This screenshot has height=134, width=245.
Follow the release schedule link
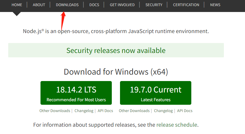(177, 125)
